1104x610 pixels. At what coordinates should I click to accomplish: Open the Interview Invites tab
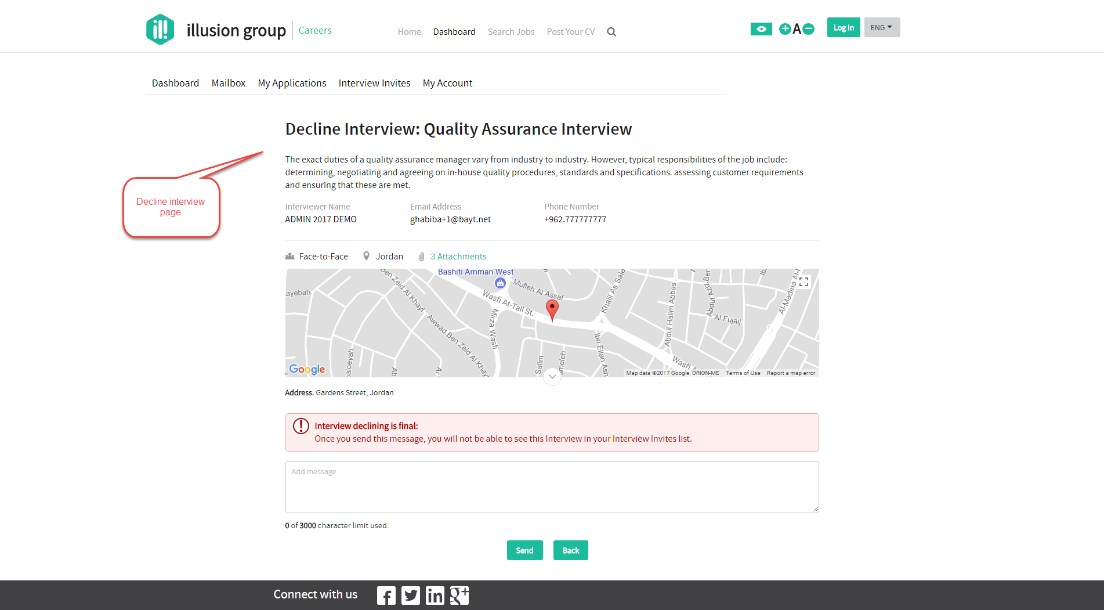coord(374,83)
